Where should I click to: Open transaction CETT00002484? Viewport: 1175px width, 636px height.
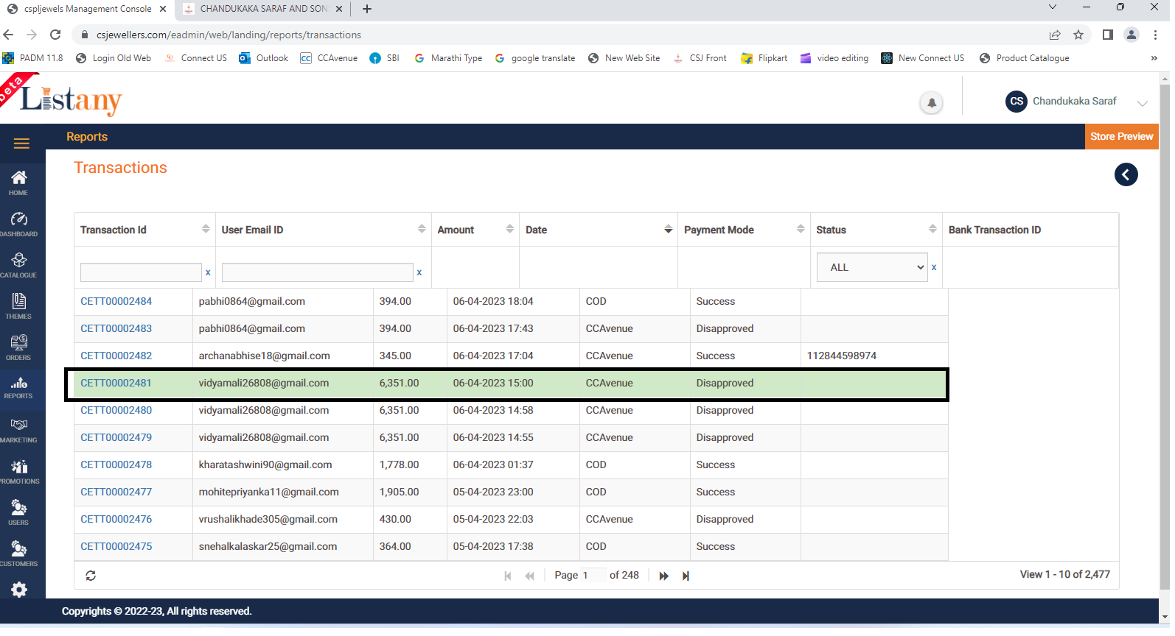(x=116, y=301)
